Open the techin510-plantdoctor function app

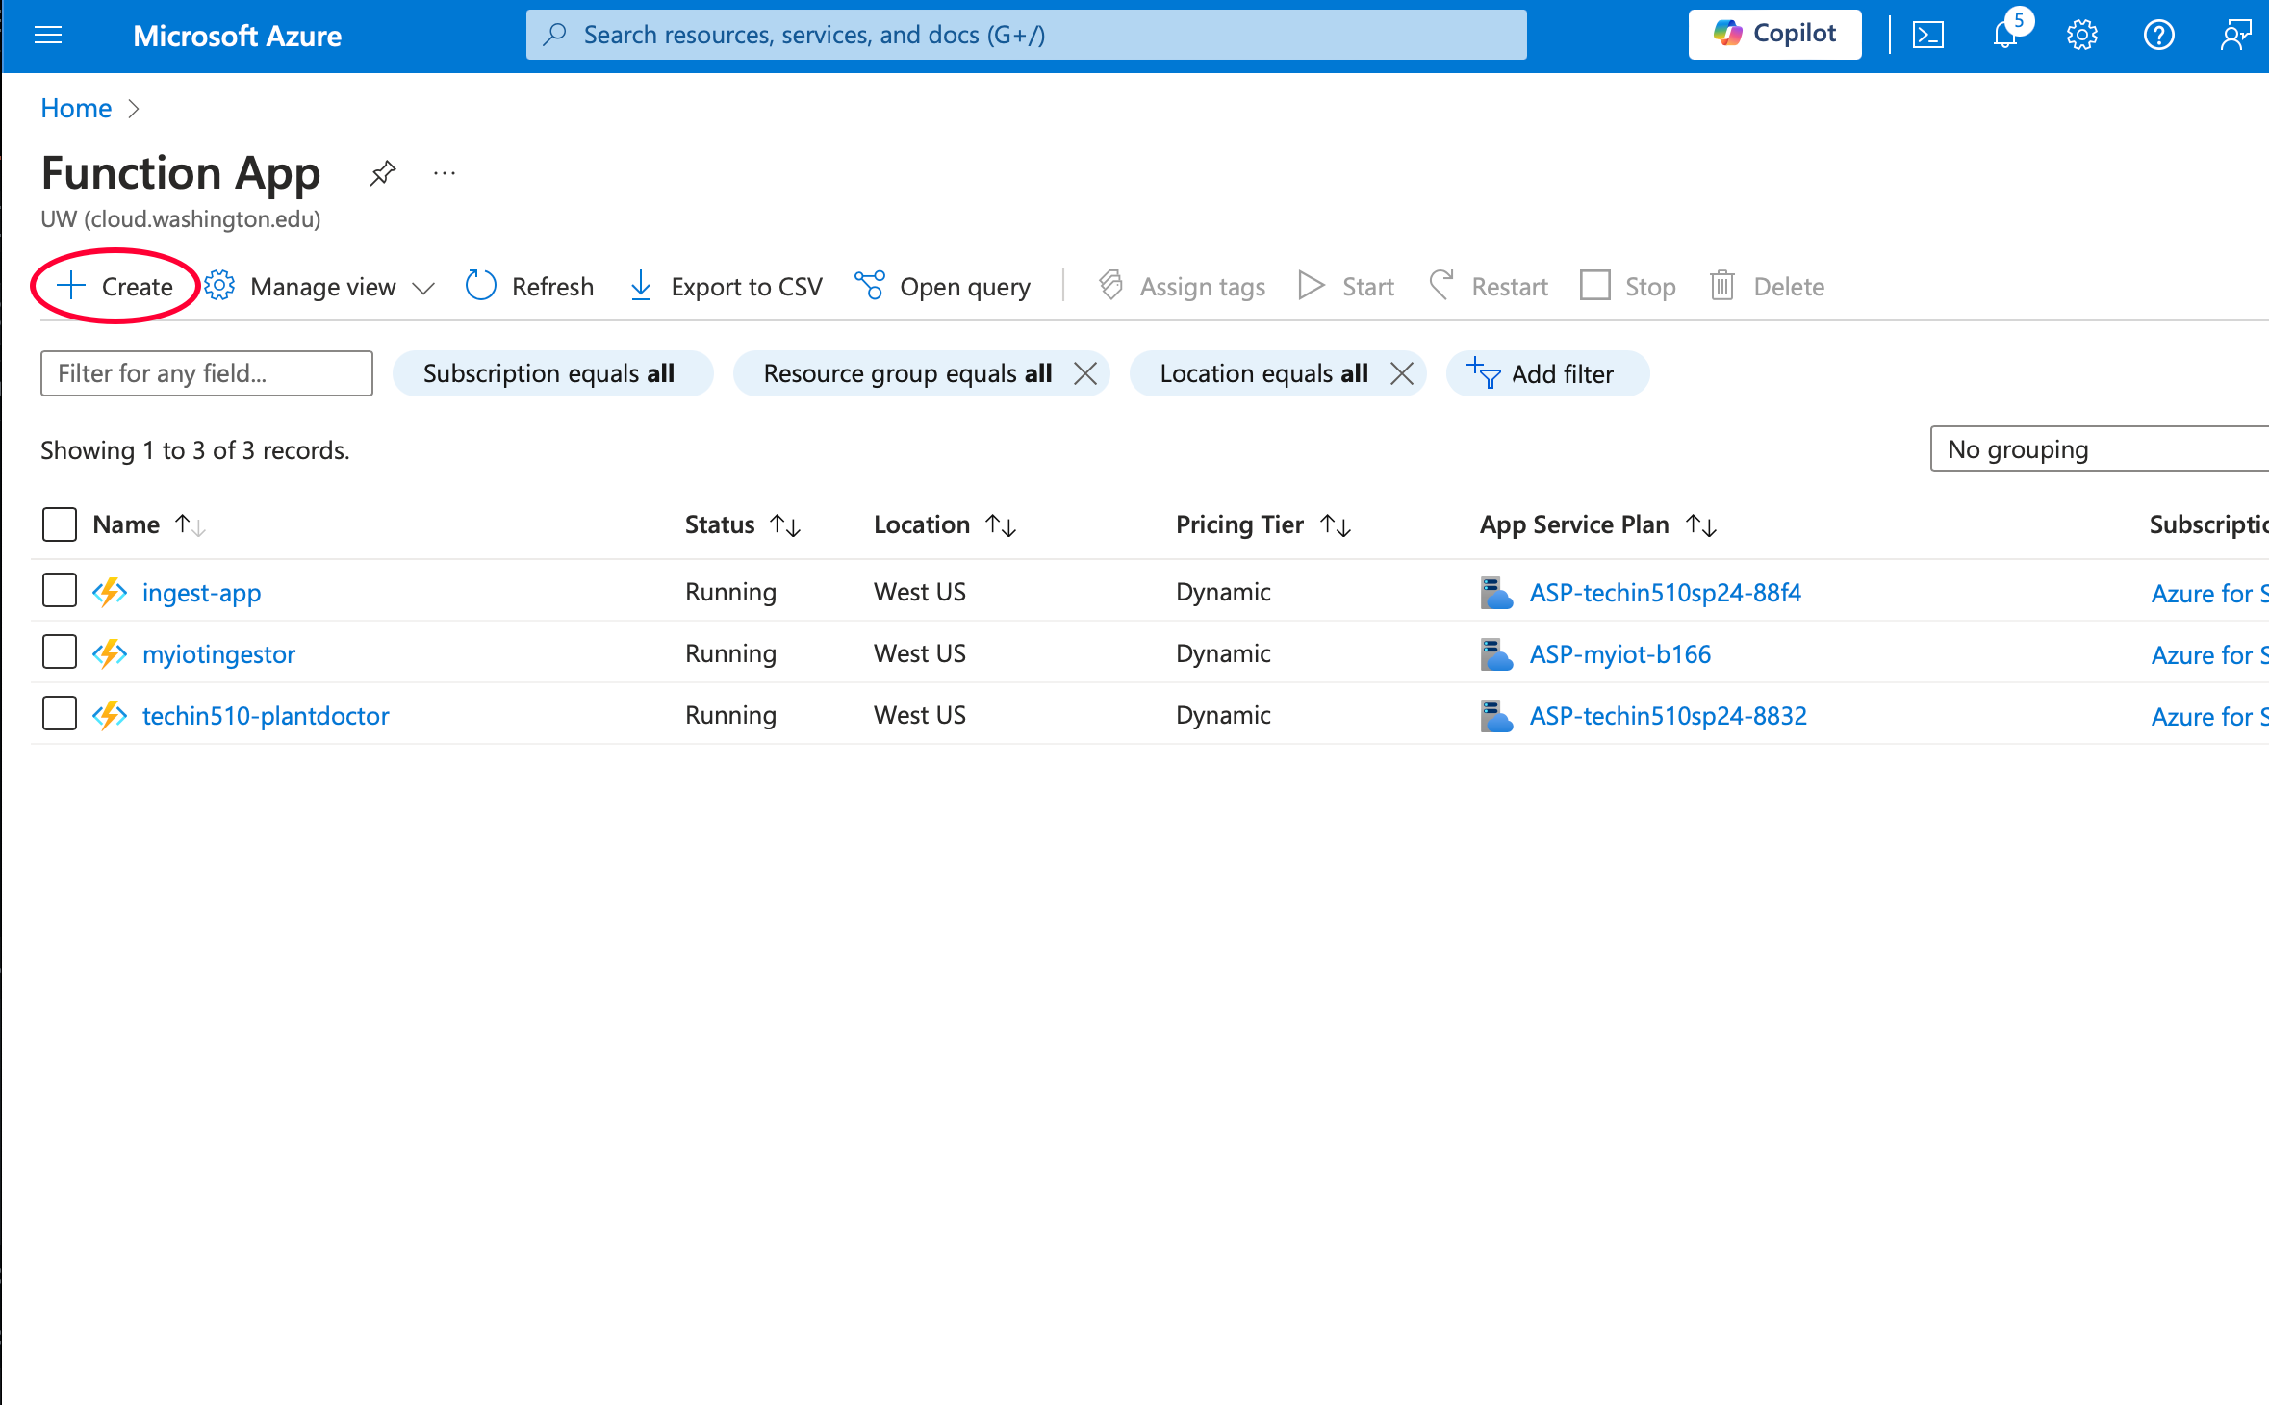tap(266, 715)
